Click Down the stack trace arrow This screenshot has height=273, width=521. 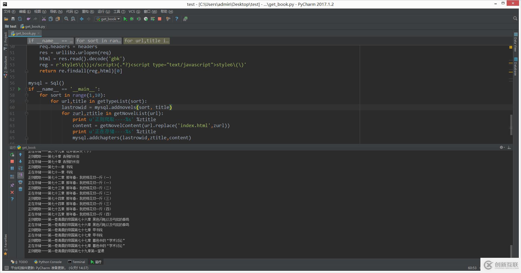[x=20, y=161]
